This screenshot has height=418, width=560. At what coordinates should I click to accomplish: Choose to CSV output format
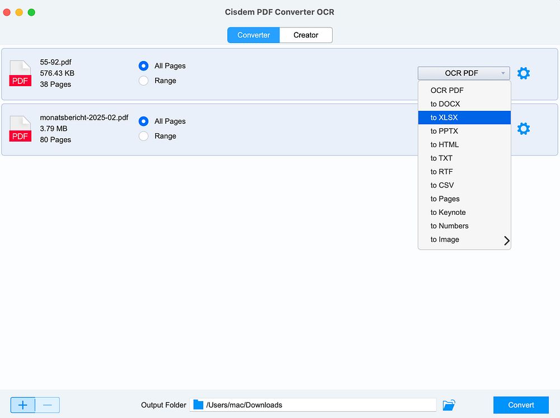pyautogui.click(x=464, y=185)
